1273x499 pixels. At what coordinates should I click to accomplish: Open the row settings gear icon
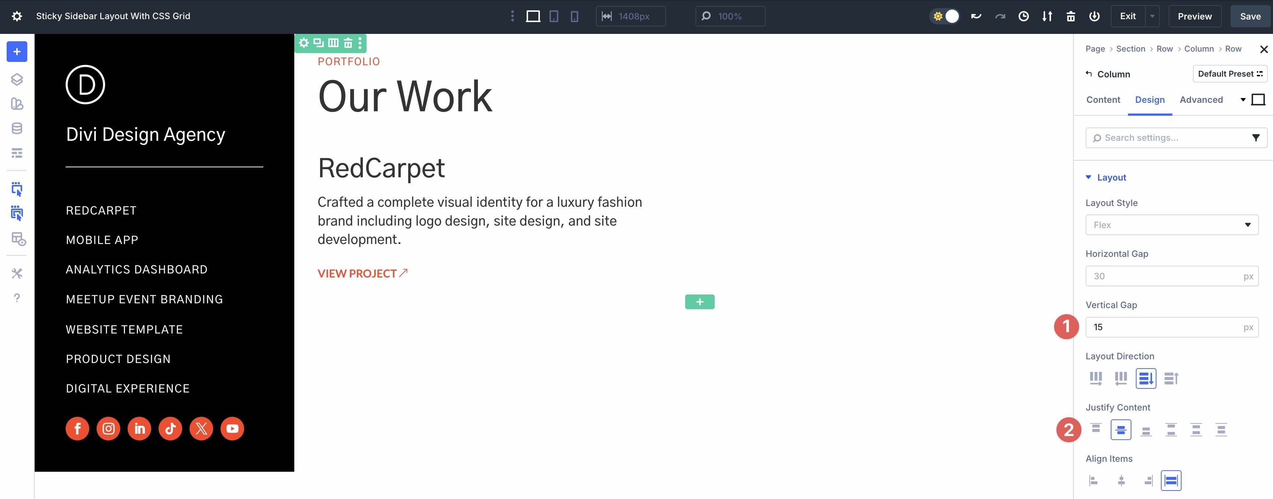(x=303, y=43)
